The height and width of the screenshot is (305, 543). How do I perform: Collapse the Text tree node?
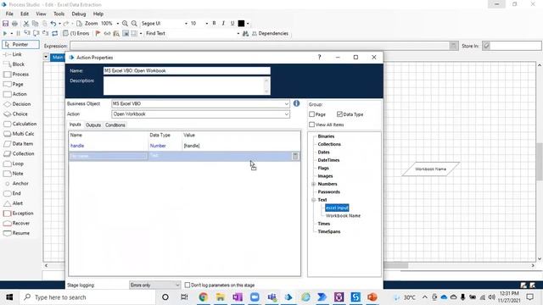[x=313, y=200]
